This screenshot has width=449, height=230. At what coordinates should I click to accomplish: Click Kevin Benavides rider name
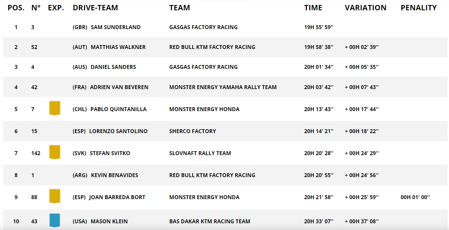(114, 175)
